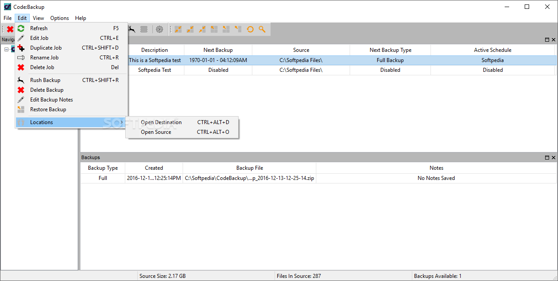This screenshot has width=558, height=281.
Task: Choose Restore Backup menu entry
Action: pyautogui.click(x=72, y=109)
